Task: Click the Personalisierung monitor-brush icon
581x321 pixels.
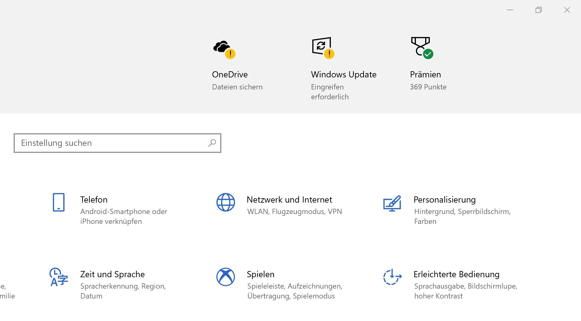Action: coord(392,203)
